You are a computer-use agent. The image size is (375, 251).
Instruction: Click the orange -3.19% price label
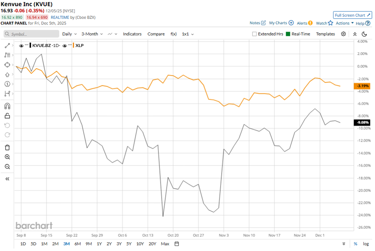362,86
